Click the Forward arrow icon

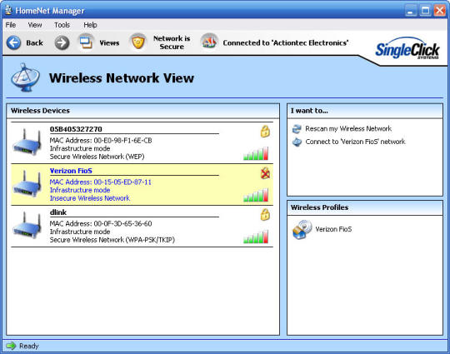62,42
